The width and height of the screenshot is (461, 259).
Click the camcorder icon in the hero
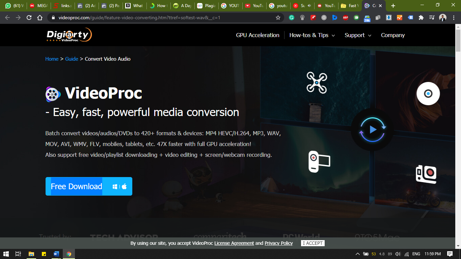click(319, 162)
